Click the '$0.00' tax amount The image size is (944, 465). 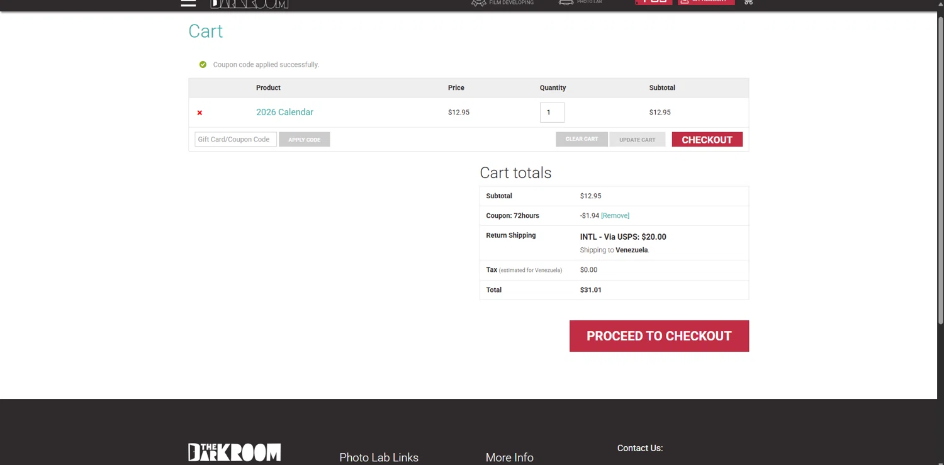(588, 270)
